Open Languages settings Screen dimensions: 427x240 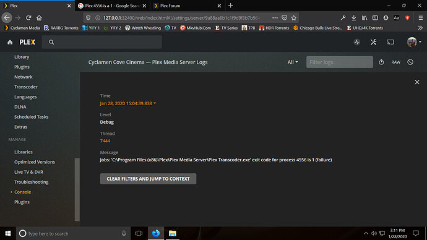coord(25,97)
